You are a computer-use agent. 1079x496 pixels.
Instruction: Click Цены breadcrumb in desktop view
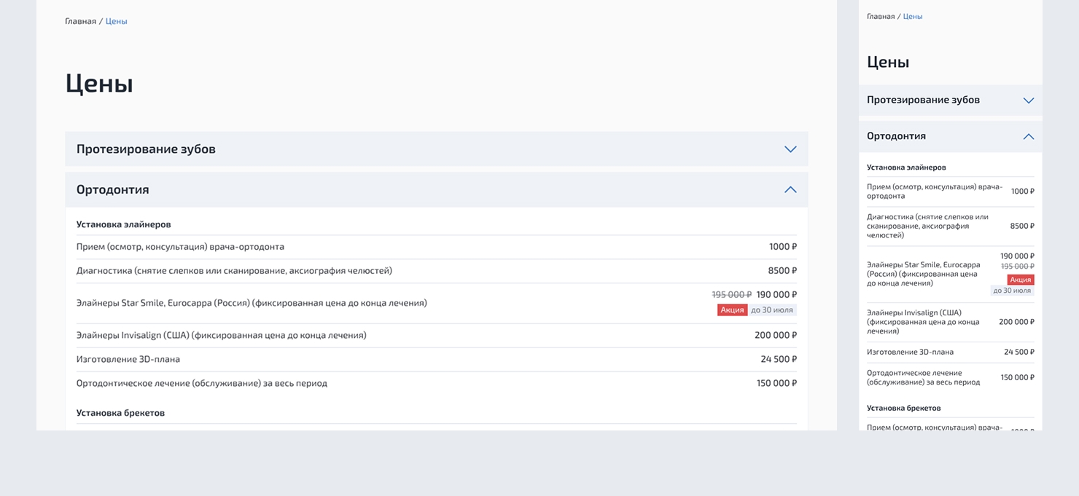point(117,21)
